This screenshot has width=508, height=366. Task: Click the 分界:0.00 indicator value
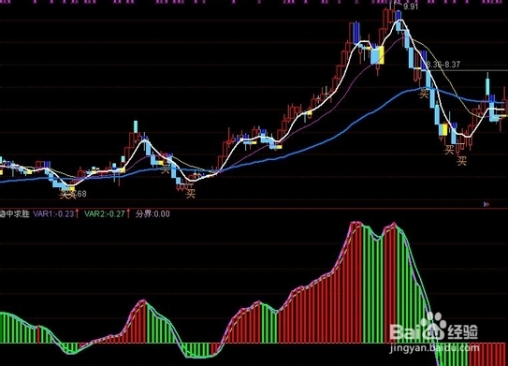click(152, 214)
